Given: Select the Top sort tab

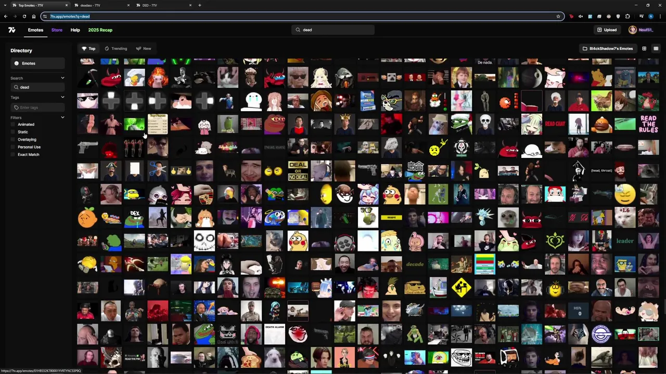Looking at the screenshot, I should coord(88,49).
